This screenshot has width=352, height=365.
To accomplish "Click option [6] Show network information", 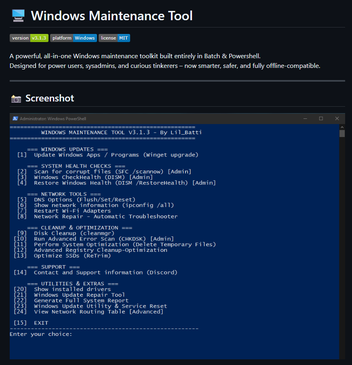I will coord(95,205).
